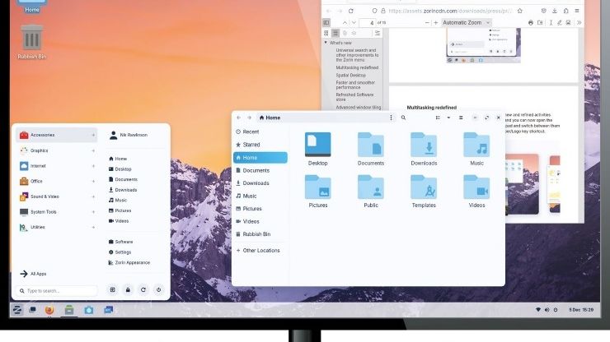Viewport: 610px width, 342px height.
Task: Open Music shortcut in Zorin menu
Action: pyautogui.click(x=118, y=200)
